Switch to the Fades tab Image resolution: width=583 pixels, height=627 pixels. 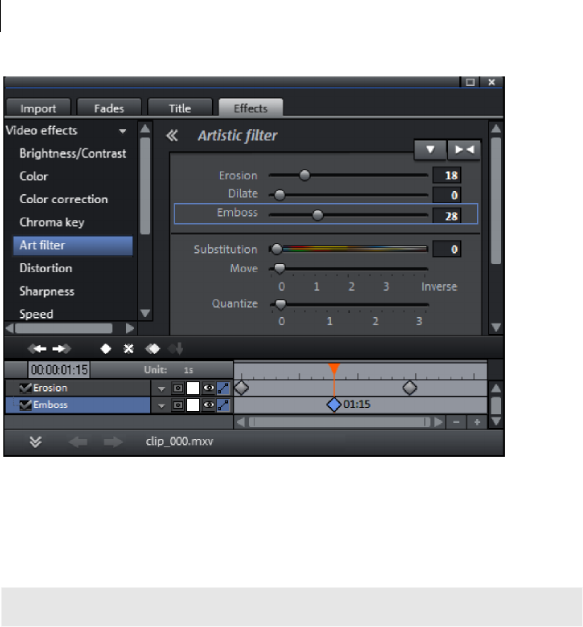(x=109, y=108)
